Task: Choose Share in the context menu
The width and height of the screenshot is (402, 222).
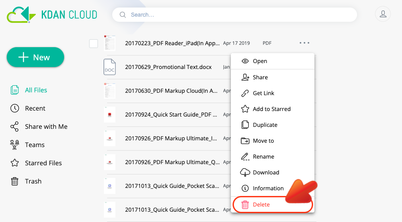Action: tap(273, 77)
